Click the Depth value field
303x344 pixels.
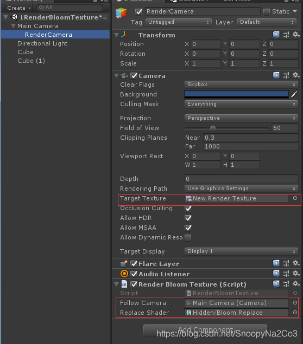[241, 179]
